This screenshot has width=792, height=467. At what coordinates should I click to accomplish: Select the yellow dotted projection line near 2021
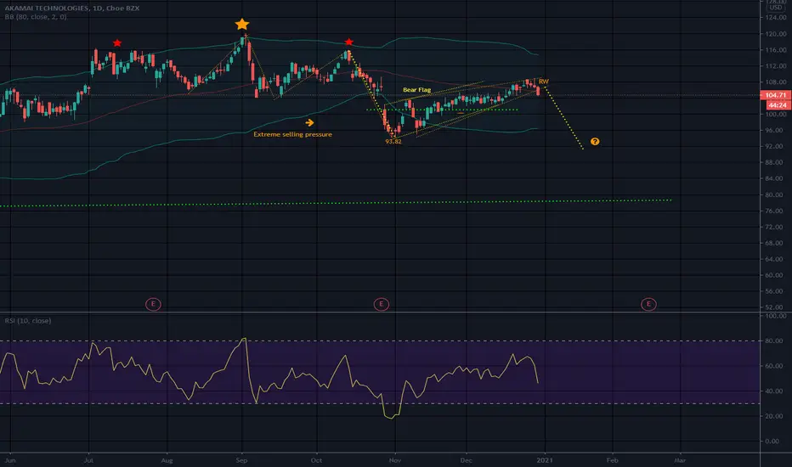564,118
